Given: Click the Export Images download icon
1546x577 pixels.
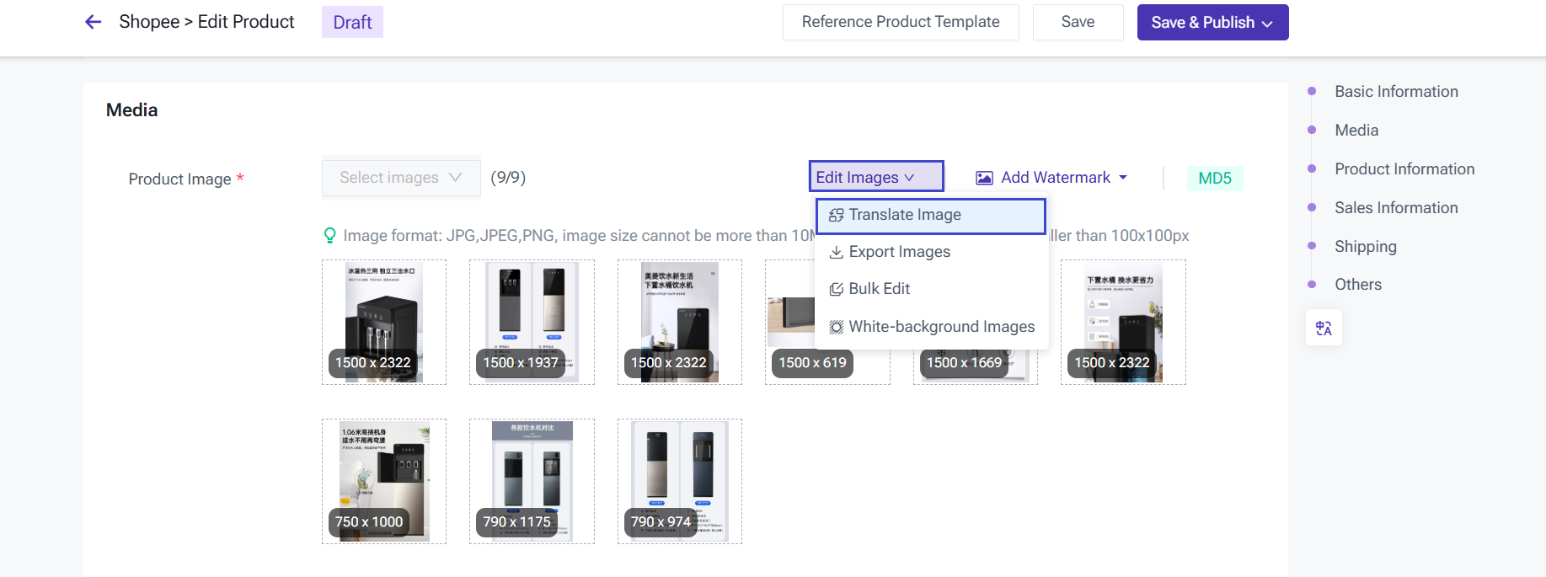Looking at the screenshot, I should (x=836, y=252).
